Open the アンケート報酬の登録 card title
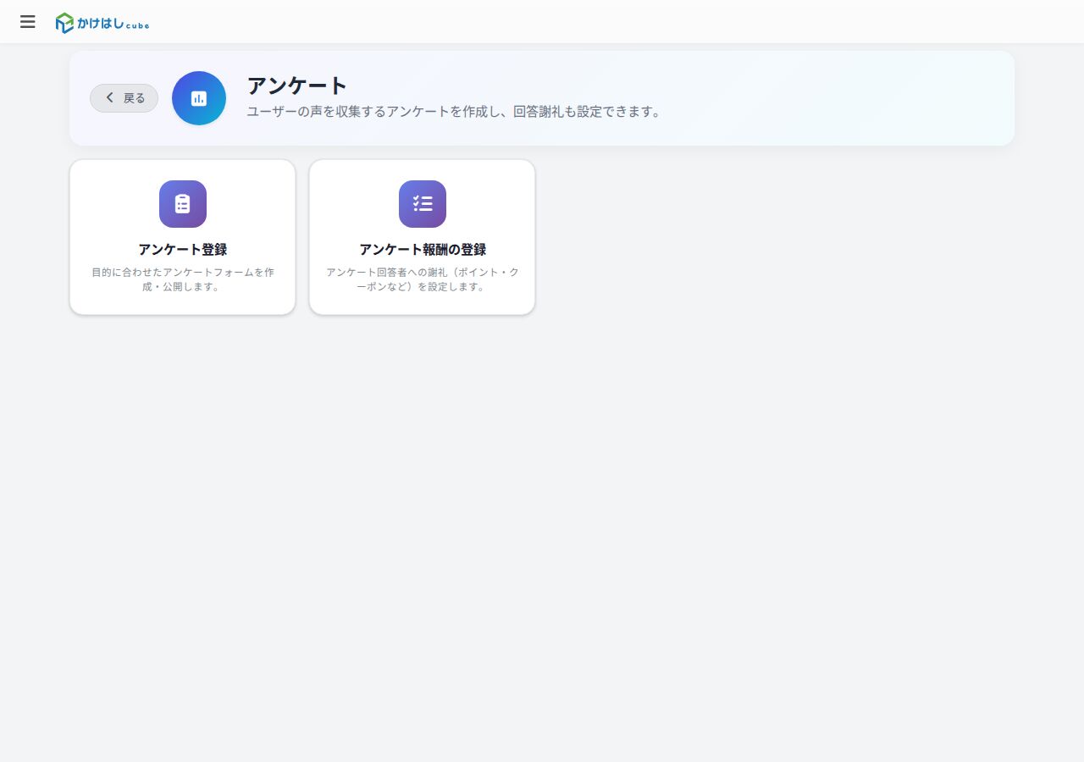This screenshot has width=1084, height=762. [x=423, y=250]
